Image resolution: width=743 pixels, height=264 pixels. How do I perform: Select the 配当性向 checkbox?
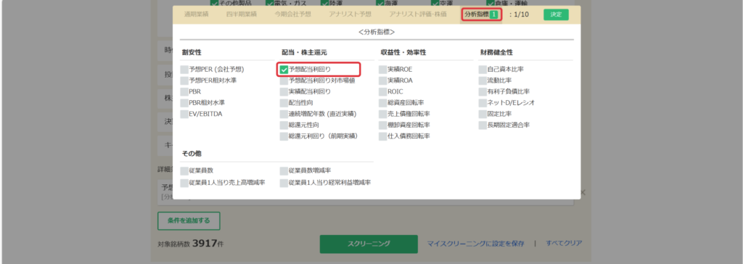tap(284, 103)
